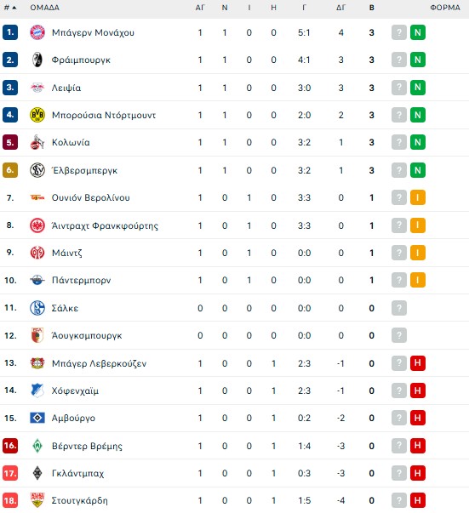This screenshot has height=513, width=469.
Task: Sort standings by ΔΓ column header
Action: pos(340,8)
